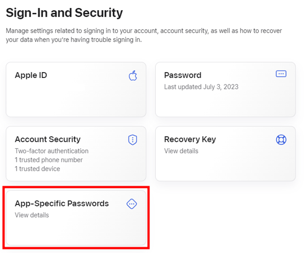The width and height of the screenshot is (306, 253).
Task: Click the Sign-In and Security page heading
Action: (64, 13)
